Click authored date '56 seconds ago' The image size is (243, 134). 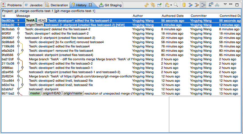tap(173, 21)
